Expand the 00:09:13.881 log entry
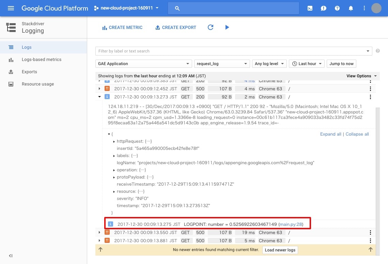This screenshot has height=264, width=388. 99,240
